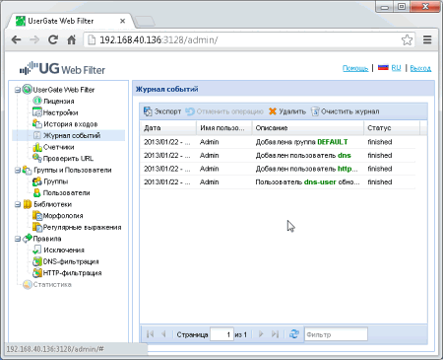Select the row Добавлен пользователь http...
Viewport: 443px width, 360px height.
point(278,169)
